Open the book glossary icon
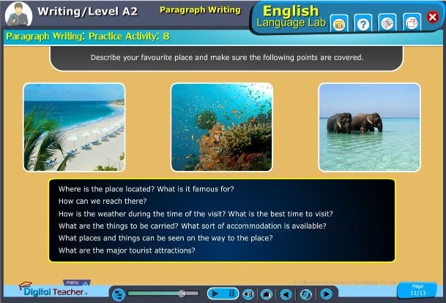Viewport: 446px width, 303px height. click(387, 23)
